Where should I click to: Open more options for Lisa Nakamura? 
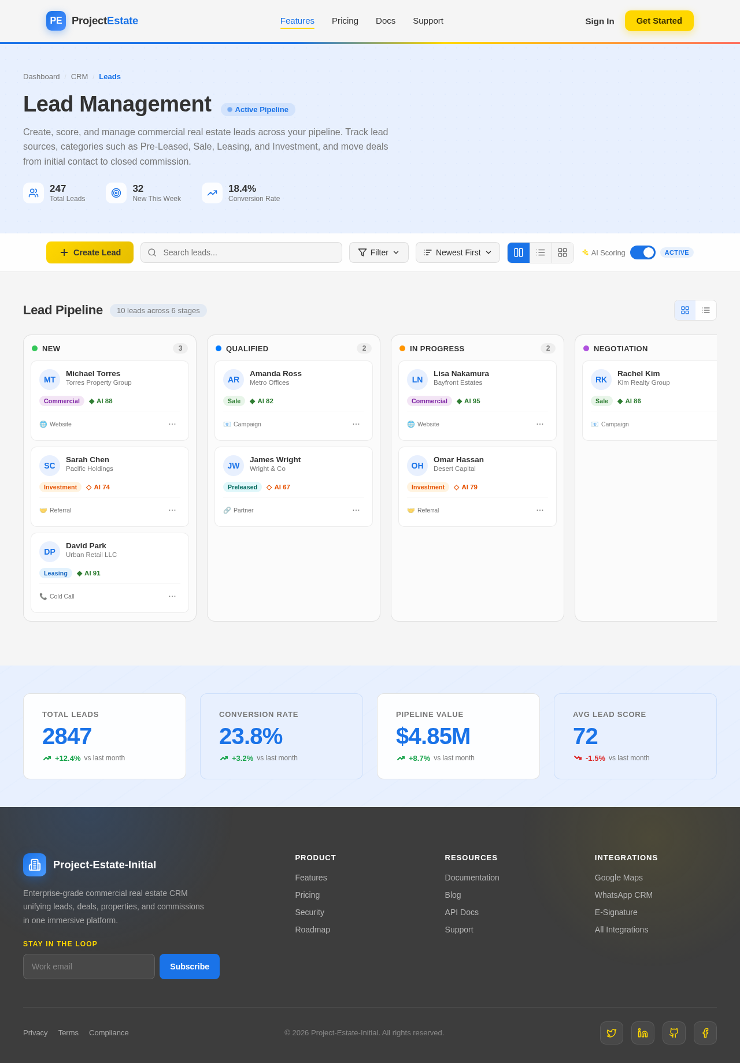[540, 424]
